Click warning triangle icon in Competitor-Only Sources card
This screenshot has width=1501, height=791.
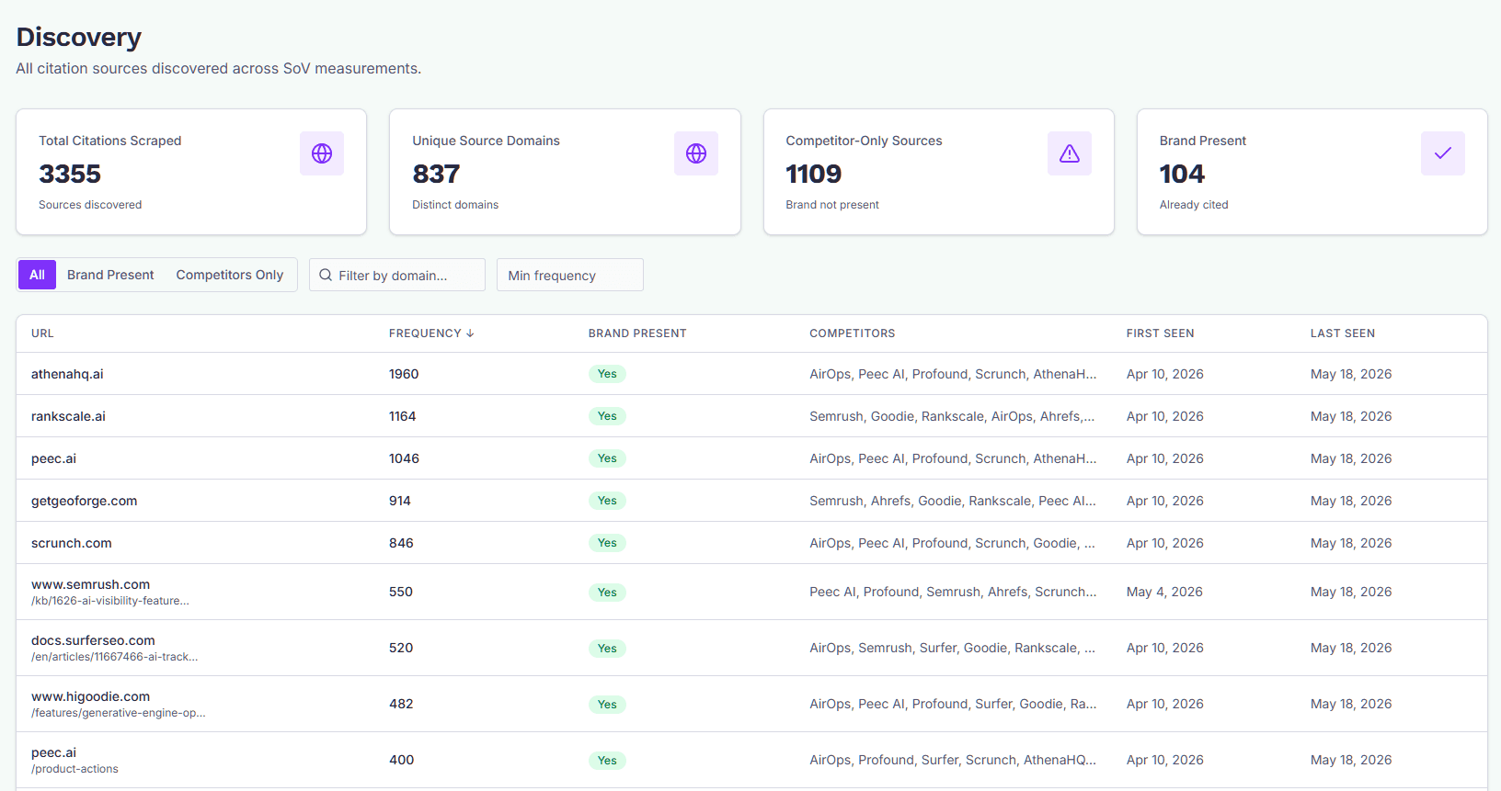(x=1070, y=153)
